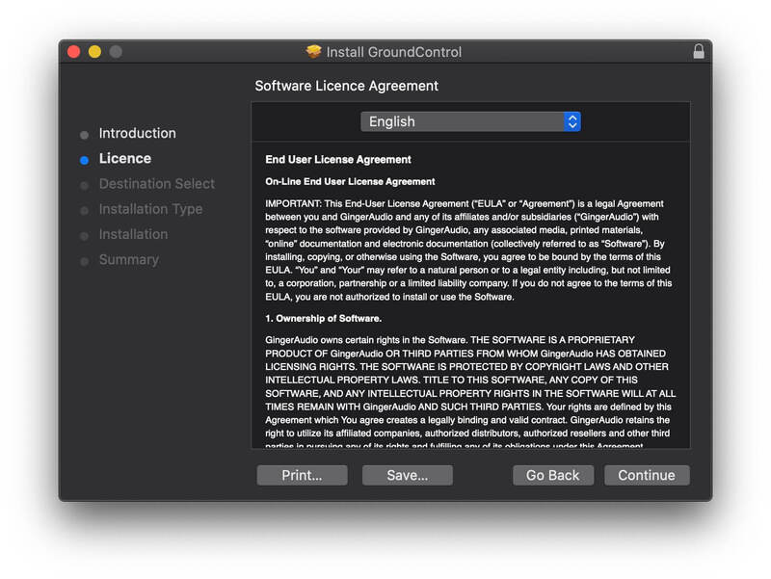This screenshot has width=771, height=579.
Task: Click the Go Back button
Action: tap(552, 475)
